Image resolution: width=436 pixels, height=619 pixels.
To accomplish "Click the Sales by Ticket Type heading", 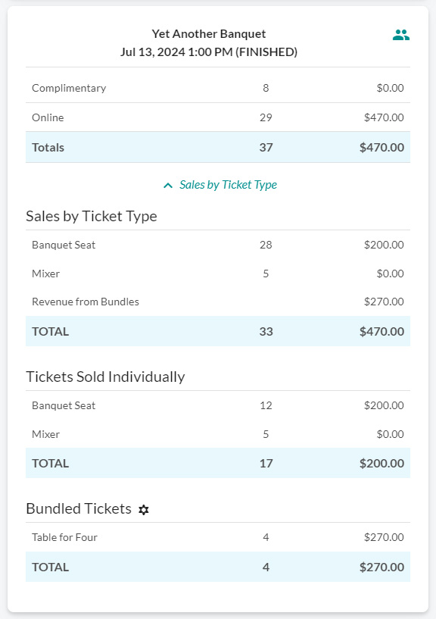I will pyautogui.click(x=92, y=216).
